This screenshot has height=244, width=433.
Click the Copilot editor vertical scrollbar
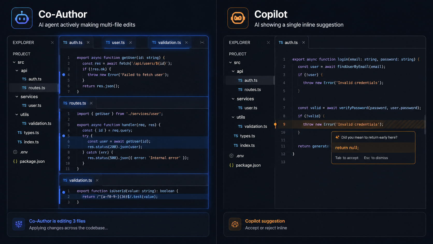pyautogui.click(x=425, y=124)
